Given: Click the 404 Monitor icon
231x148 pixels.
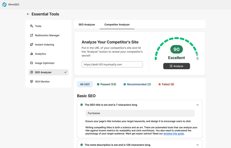Looking at the screenshot, I should [31, 82].
